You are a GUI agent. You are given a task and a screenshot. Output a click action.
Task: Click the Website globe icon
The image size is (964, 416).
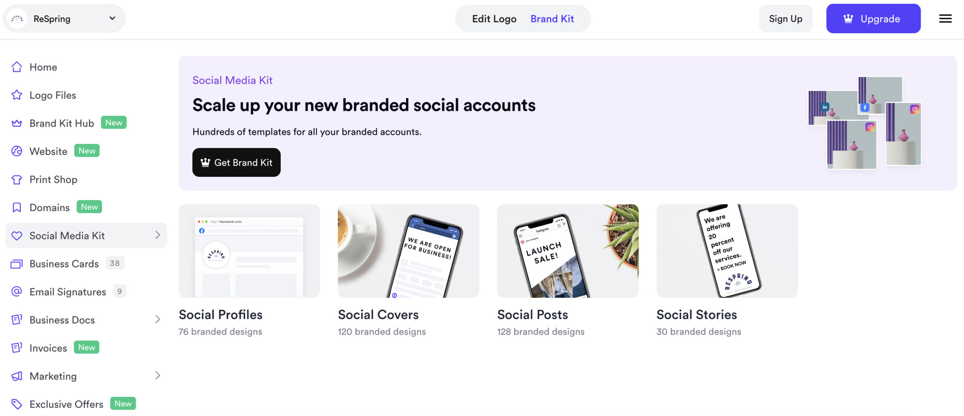click(17, 151)
